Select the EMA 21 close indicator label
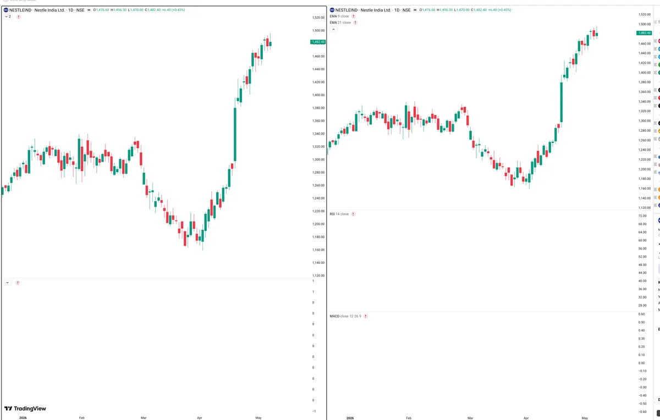The height and width of the screenshot is (420, 660). [339, 23]
